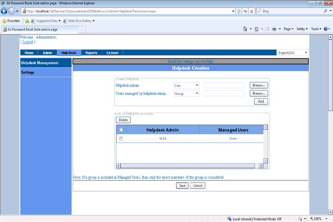333x222 pixels.
Task: Click the Helpdesk Admin column header
Action: 163,130
